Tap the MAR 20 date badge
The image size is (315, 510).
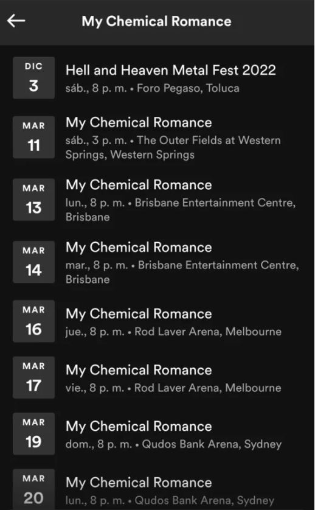coord(34,489)
